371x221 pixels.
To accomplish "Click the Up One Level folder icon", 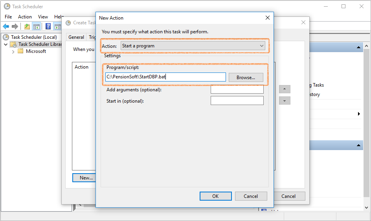I will tap(27, 26).
